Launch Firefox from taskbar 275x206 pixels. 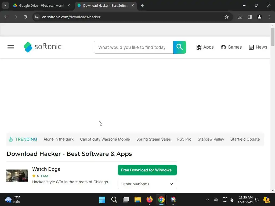(x=149, y=200)
